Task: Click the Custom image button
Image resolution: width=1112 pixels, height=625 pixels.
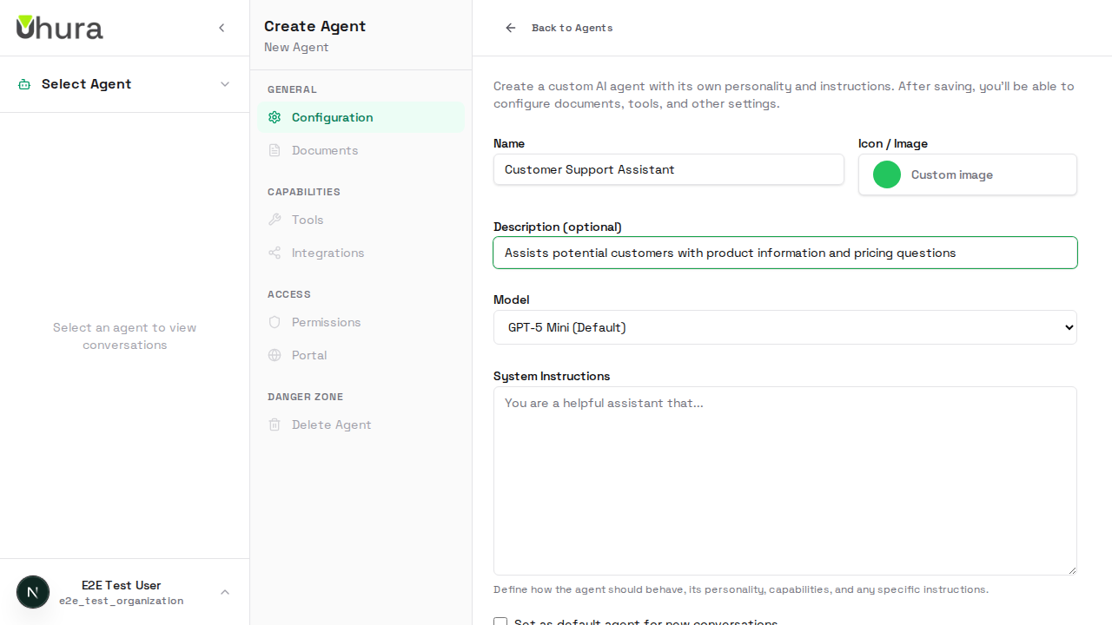Action: pos(952,174)
